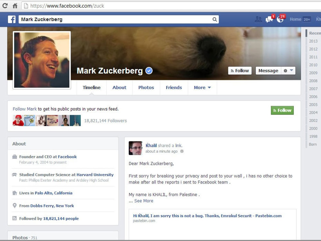The image size is (321, 241).
Task: Click Mark Zuckerberg's profile picture
Action: point(42,60)
